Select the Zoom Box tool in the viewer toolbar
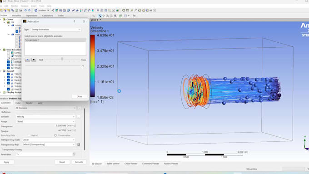The height and width of the screenshot is (174, 309). [x=111, y=16]
